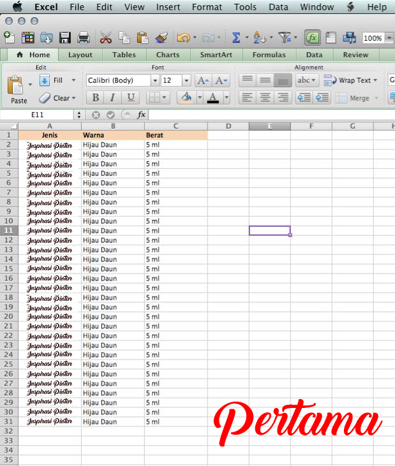Open the Paste options arrow
The height and width of the screenshot is (466, 395).
(x=30, y=85)
